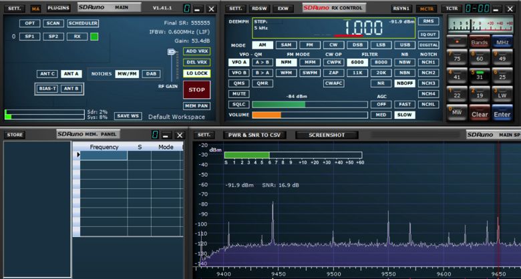The width and height of the screenshot is (521, 279).
Task: Enable the BIAS-T option
Action: (47, 89)
